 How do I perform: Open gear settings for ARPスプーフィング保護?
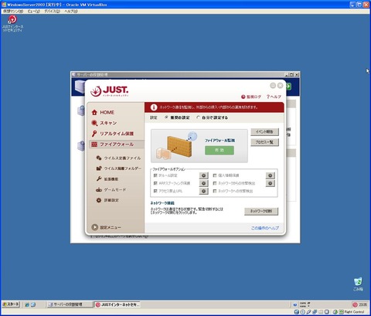point(203,183)
